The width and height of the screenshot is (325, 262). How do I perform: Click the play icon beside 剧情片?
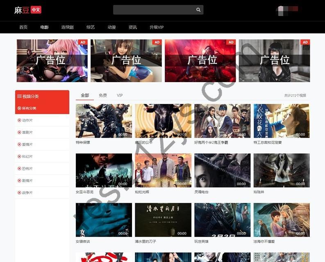click(x=19, y=180)
